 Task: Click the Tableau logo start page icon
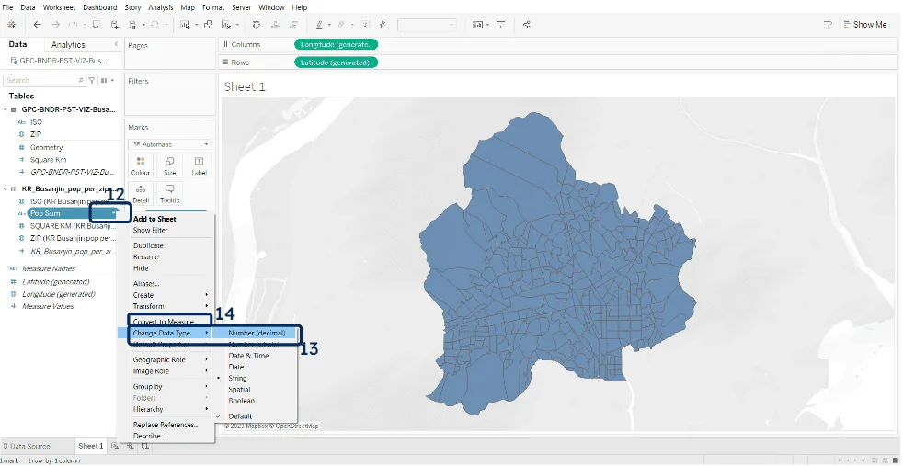[x=10, y=25]
